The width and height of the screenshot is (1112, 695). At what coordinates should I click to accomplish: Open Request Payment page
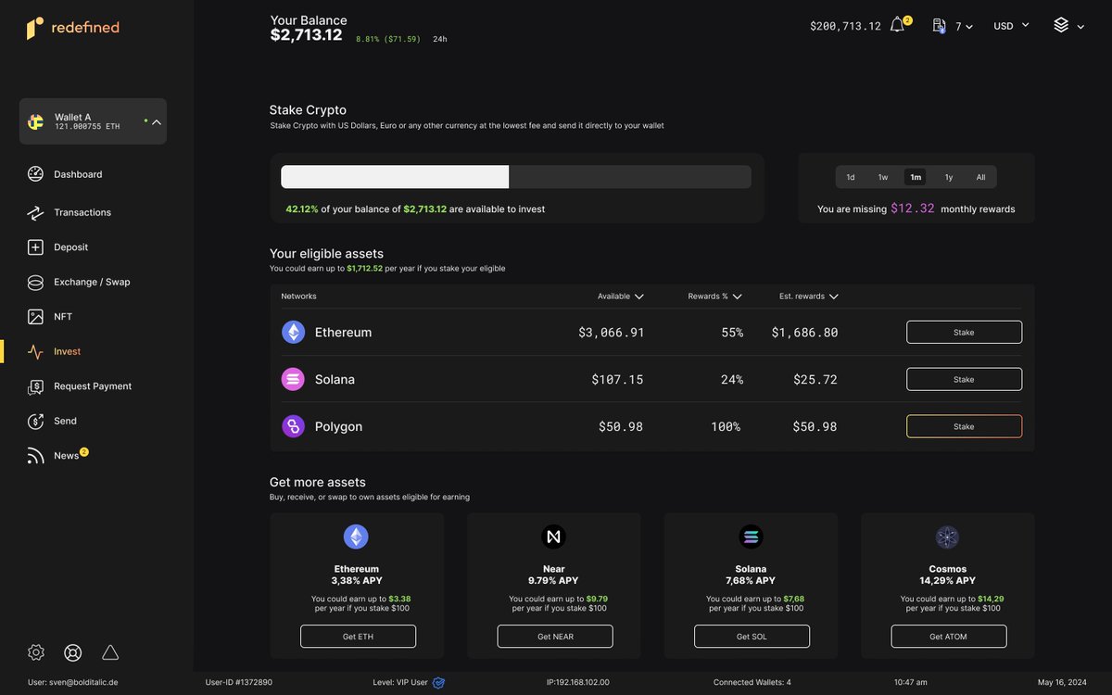[93, 386]
